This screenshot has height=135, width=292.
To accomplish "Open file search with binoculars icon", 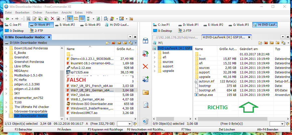I will point(59,19).
